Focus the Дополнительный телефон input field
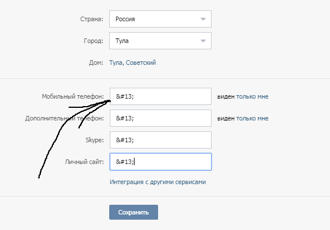Screen dimensions: 330x230 click(160, 118)
